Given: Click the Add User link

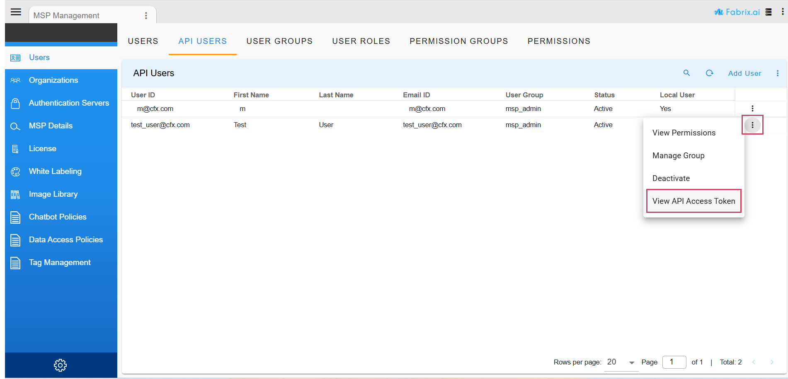Looking at the screenshot, I should point(744,73).
